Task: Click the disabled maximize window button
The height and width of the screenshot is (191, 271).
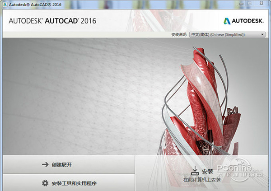Action: point(250,4)
